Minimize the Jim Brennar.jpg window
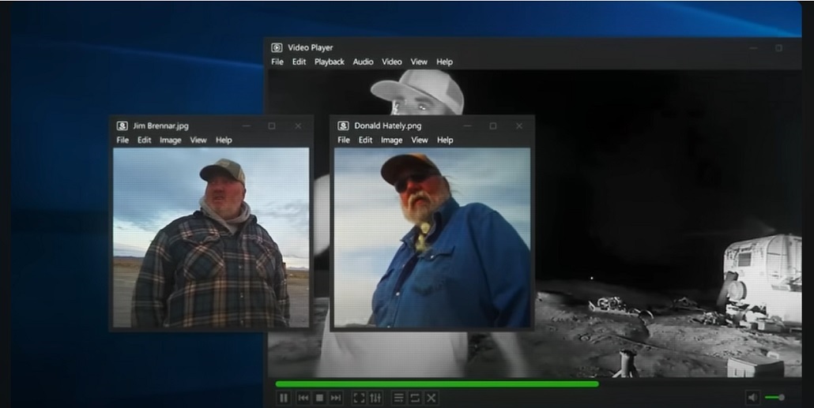 click(246, 126)
